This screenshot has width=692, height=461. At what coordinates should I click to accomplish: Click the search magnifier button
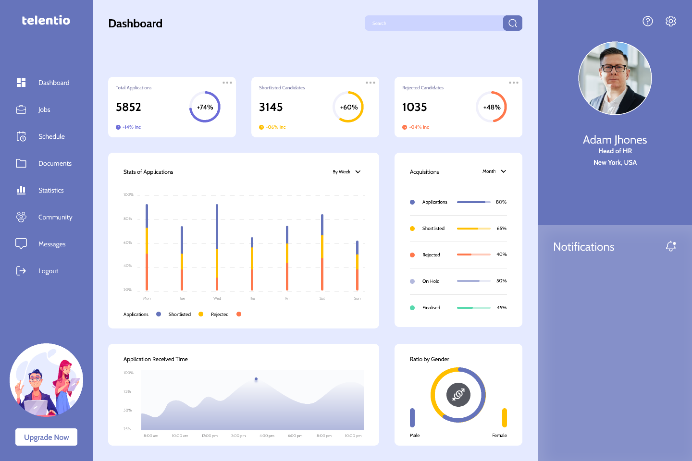[513, 23]
